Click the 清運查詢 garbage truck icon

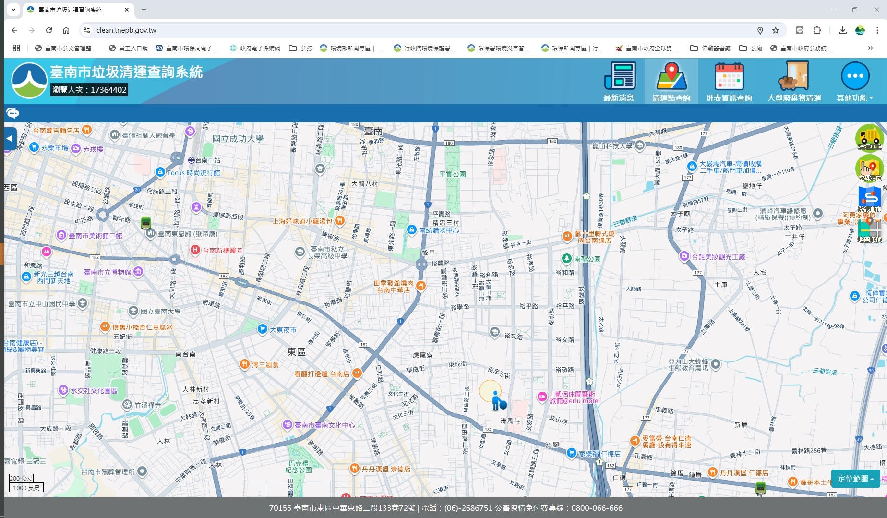[869, 138]
